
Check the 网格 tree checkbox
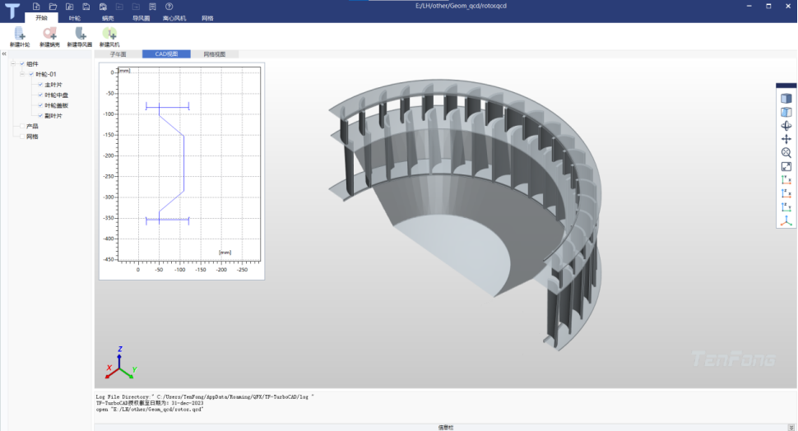22,137
